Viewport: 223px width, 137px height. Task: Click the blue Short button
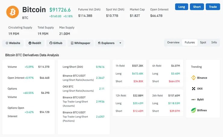pyautogui.click(x=197, y=7)
